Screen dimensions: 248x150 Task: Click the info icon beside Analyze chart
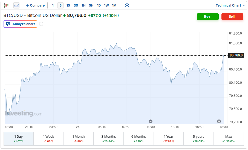pyautogui.click(x=41, y=24)
